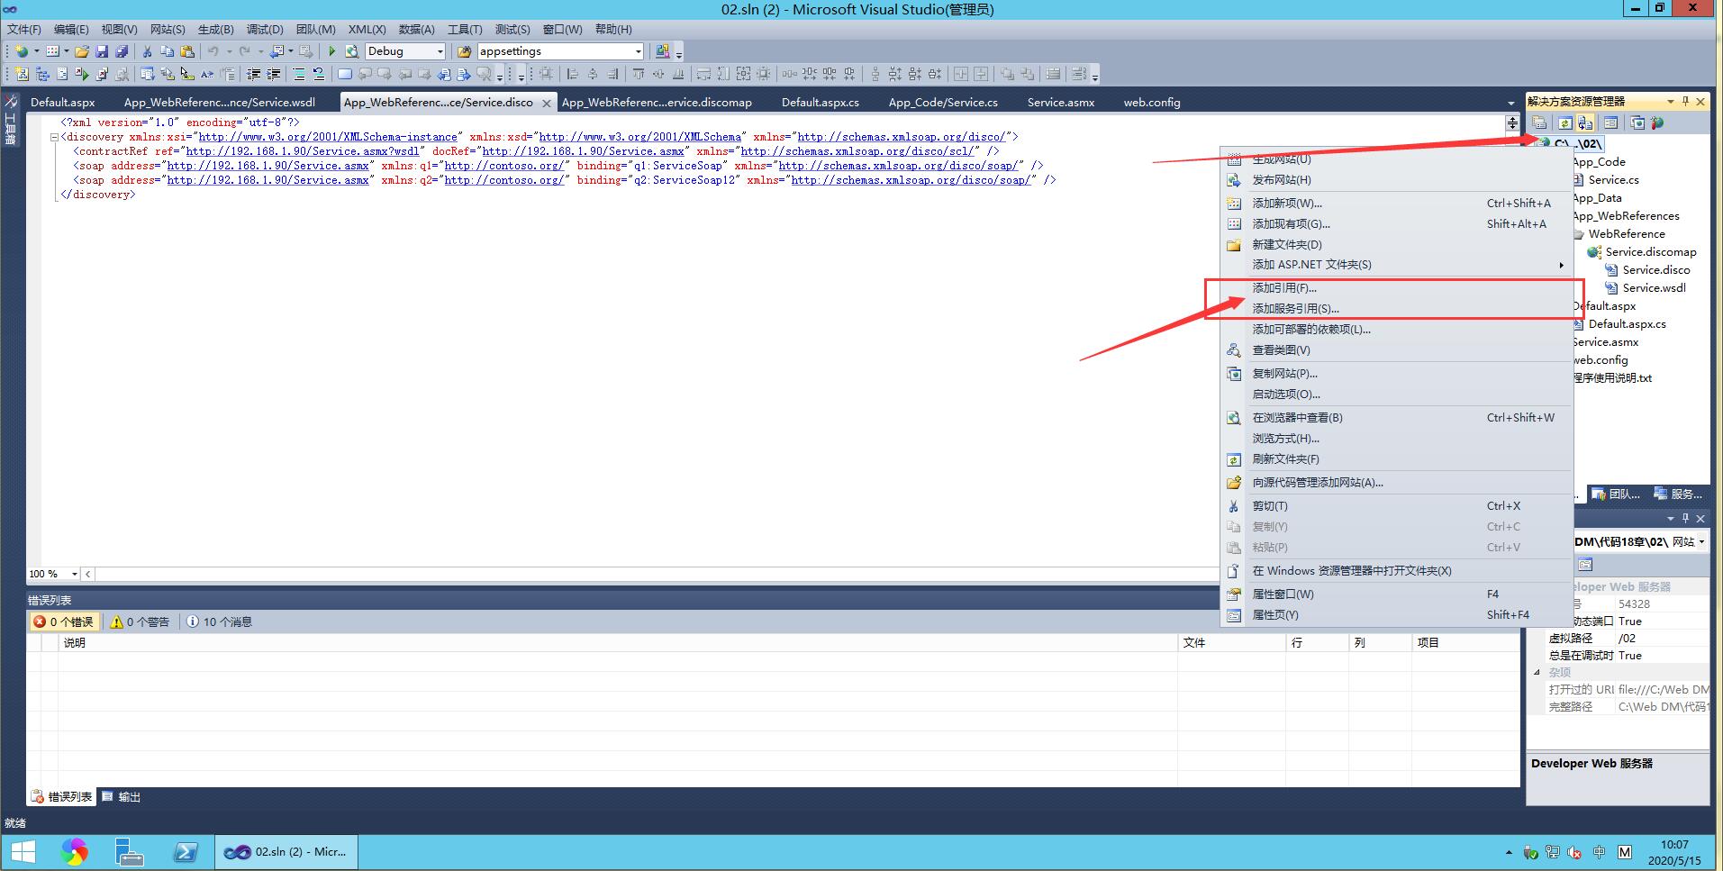The width and height of the screenshot is (1723, 871).
Task: Click the Save All toolbar icon
Action: tap(122, 51)
